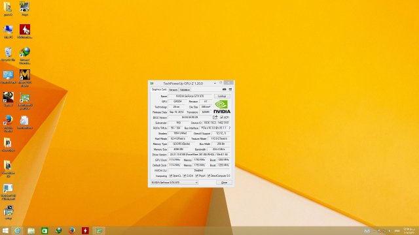The height and width of the screenshot is (235, 419).
Task: Open the green Store icon on taskbar
Action: pyautogui.click(x=45, y=230)
